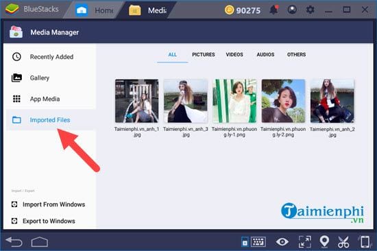This screenshot has height=251, width=377.
Task: Switch to the ALL filter tab
Action: point(172,55)
